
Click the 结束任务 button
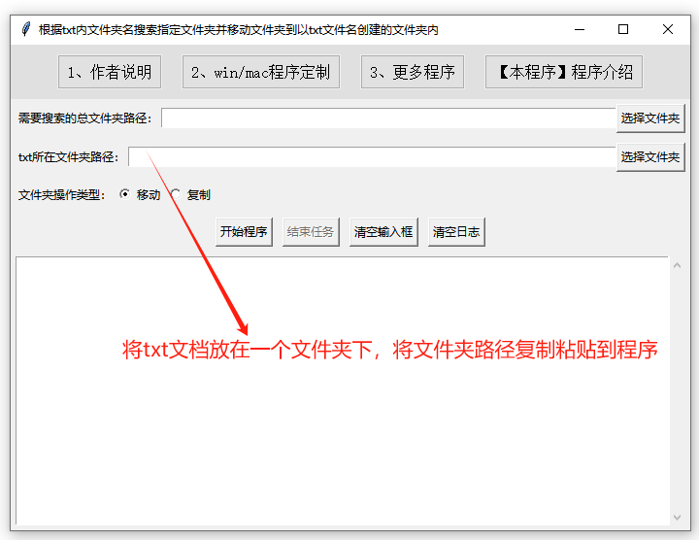point(311,232)
